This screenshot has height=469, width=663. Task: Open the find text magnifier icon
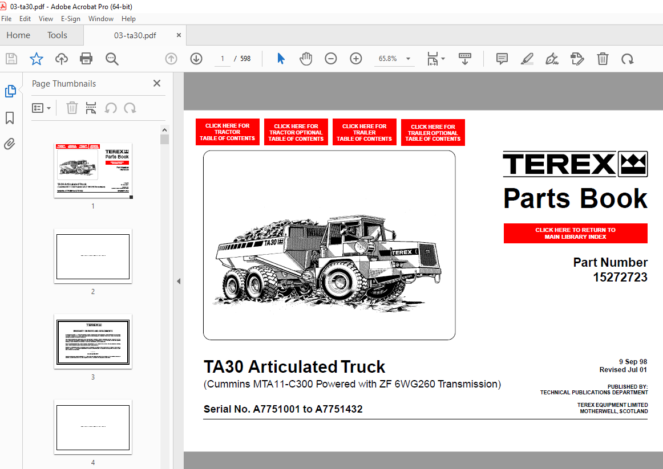tap(112, 59)
